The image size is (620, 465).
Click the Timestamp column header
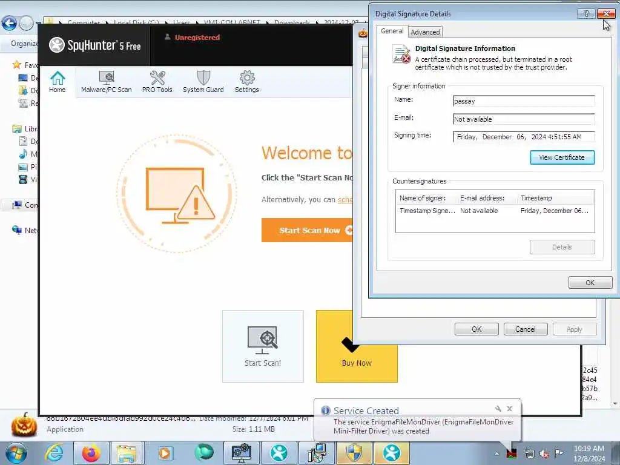[x=536, y=198]
